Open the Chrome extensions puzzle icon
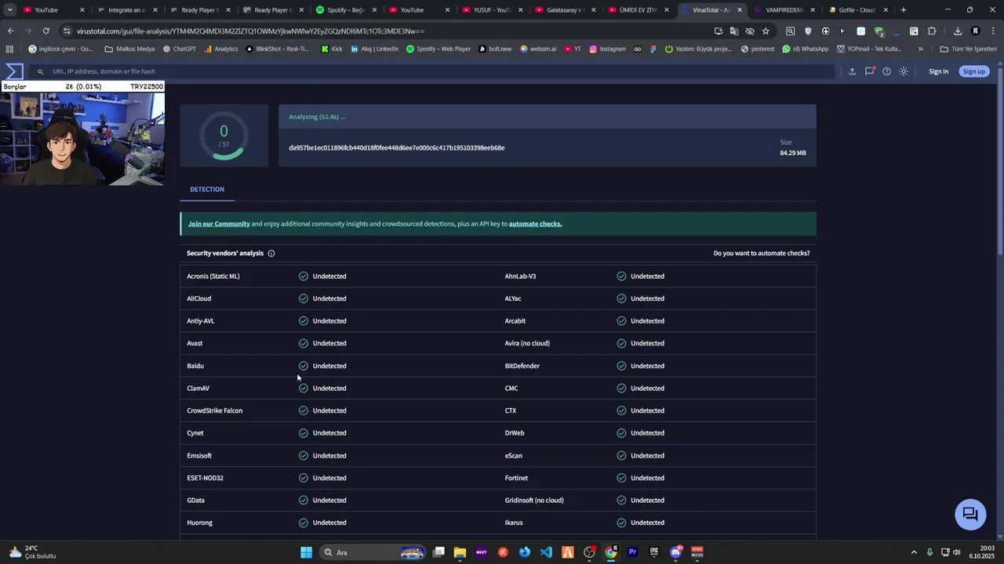The image size is (1004, 564). (x=932, y=31)
